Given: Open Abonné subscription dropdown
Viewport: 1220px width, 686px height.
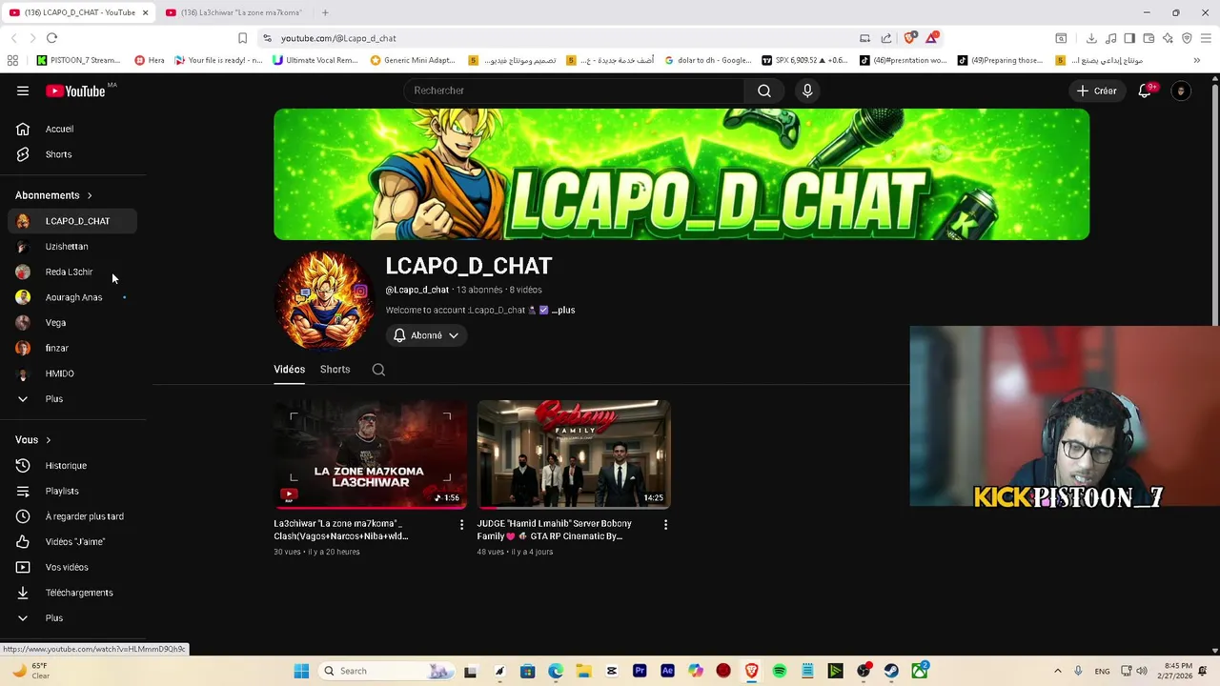Looking at the screenshot, I should [426, 335].
